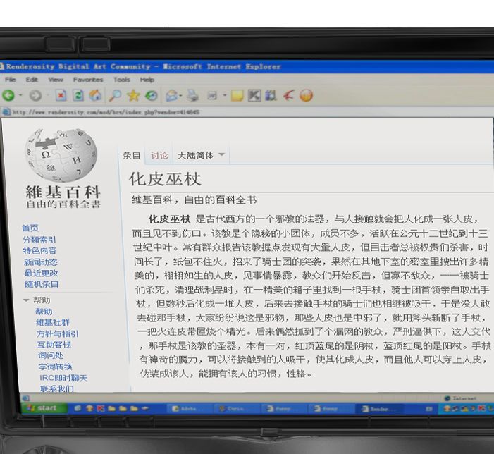Open the 首页 sidebar link

30,228
